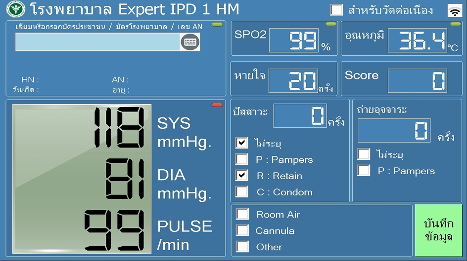Click the temperature green status indicator

click(x=455, y=24)
